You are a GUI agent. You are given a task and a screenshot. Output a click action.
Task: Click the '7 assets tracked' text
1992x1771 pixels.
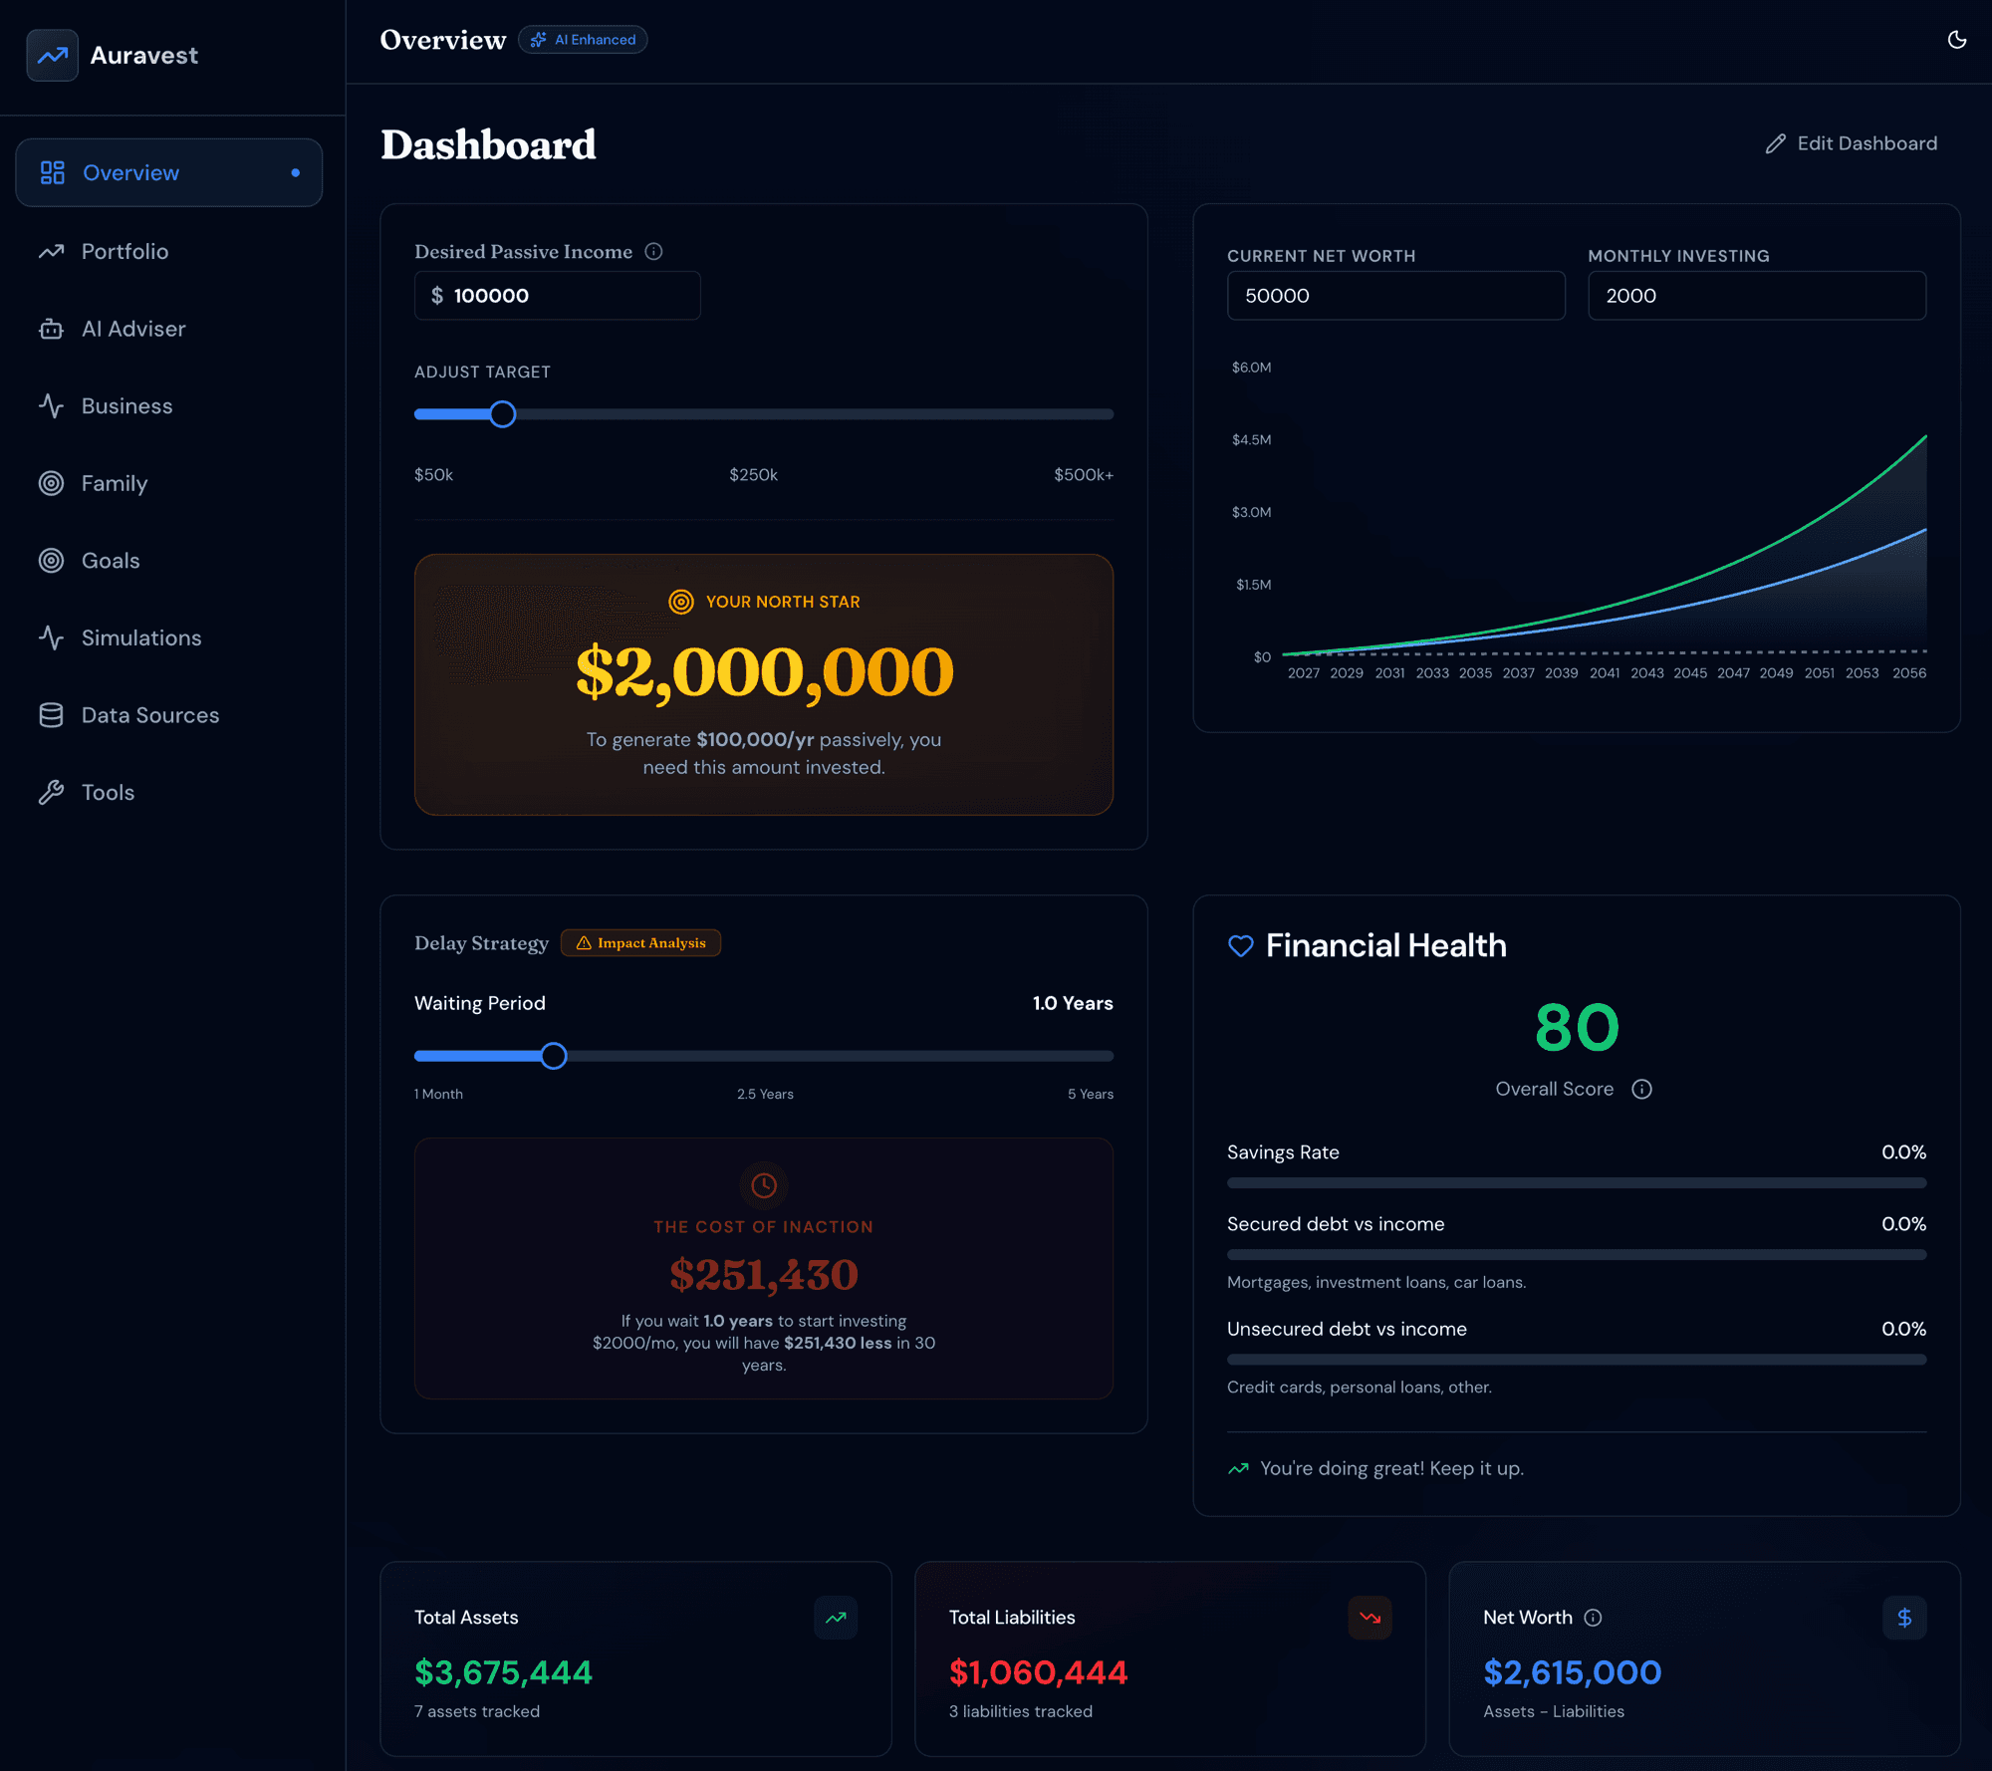pos(477,1711)
